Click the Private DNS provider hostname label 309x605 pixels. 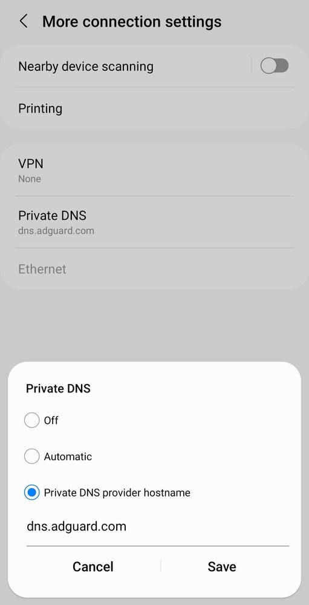pos(117,493)
